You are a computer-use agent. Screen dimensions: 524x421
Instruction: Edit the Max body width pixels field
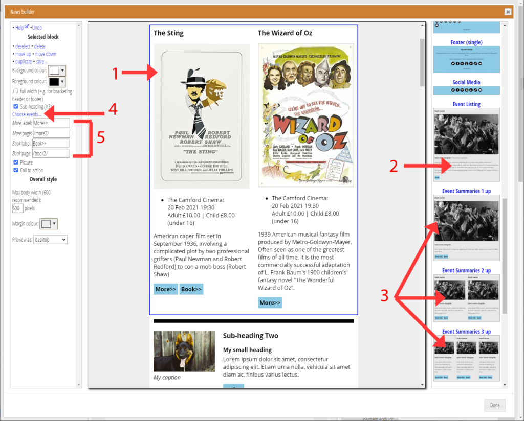click(17, 208)
